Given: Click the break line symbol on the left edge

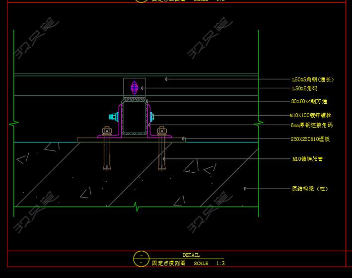Looking at the screenshot, I should pos(14,122).
